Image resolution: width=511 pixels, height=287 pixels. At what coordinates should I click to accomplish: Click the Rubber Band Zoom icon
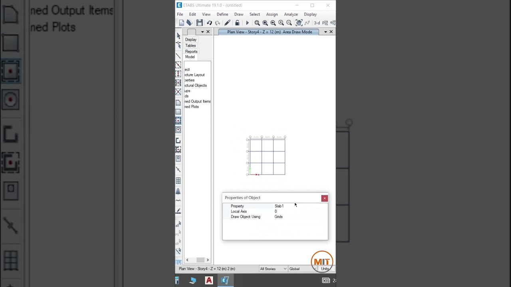pos(257,23)
